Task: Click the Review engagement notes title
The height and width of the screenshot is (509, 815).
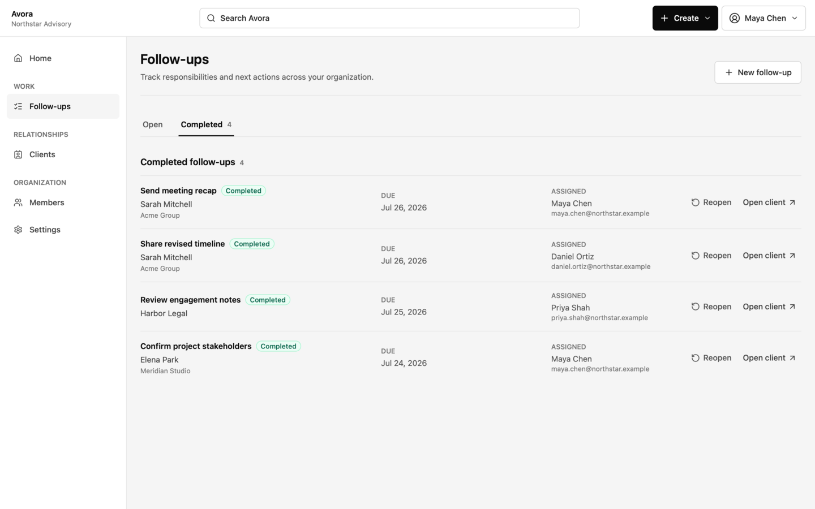Action: [191, 300]
